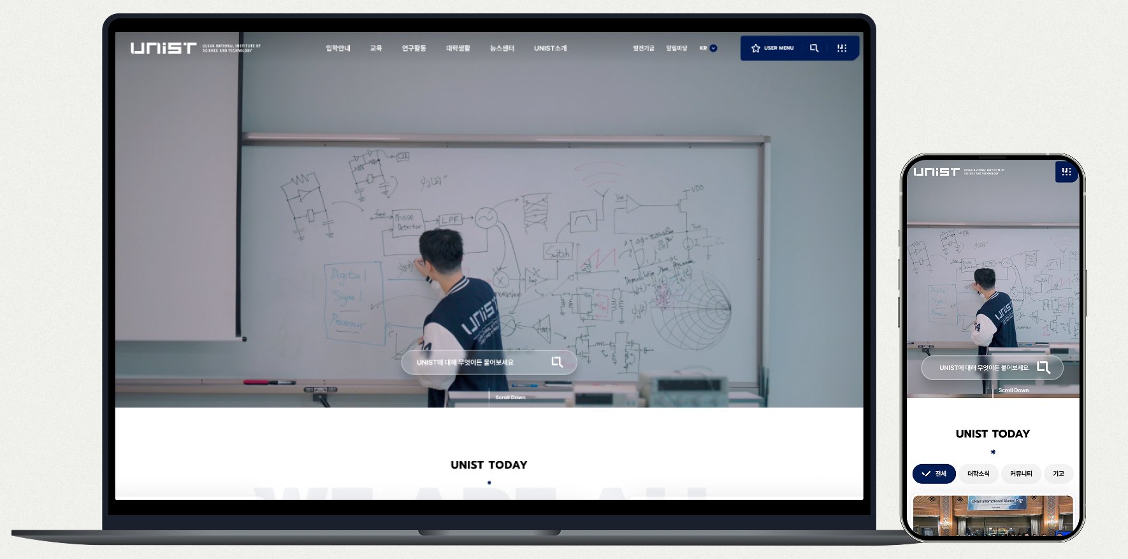Viewport: 1128px width, 559px height.
Task: Click the desktop hero search field
Action: pyautogui.click(x=489, y=362)
